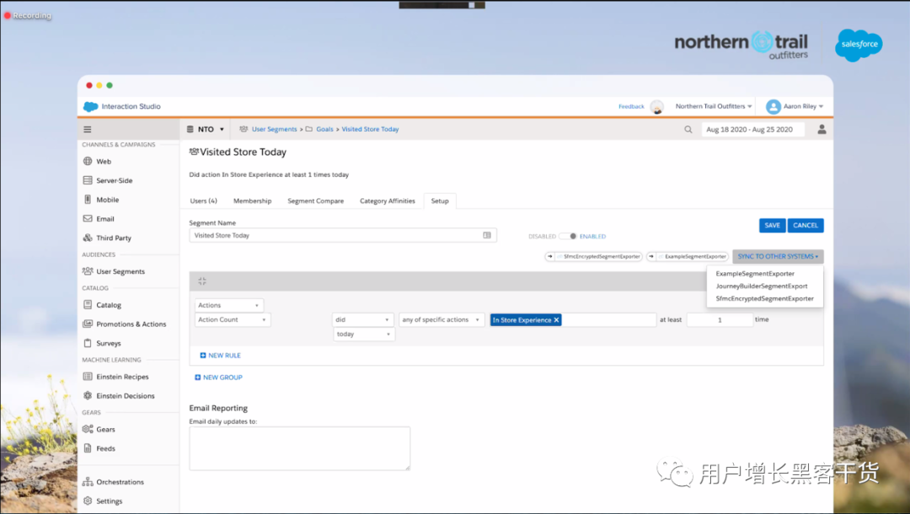Add a New Group
The image size is (910, 514).
click(218, 377)
